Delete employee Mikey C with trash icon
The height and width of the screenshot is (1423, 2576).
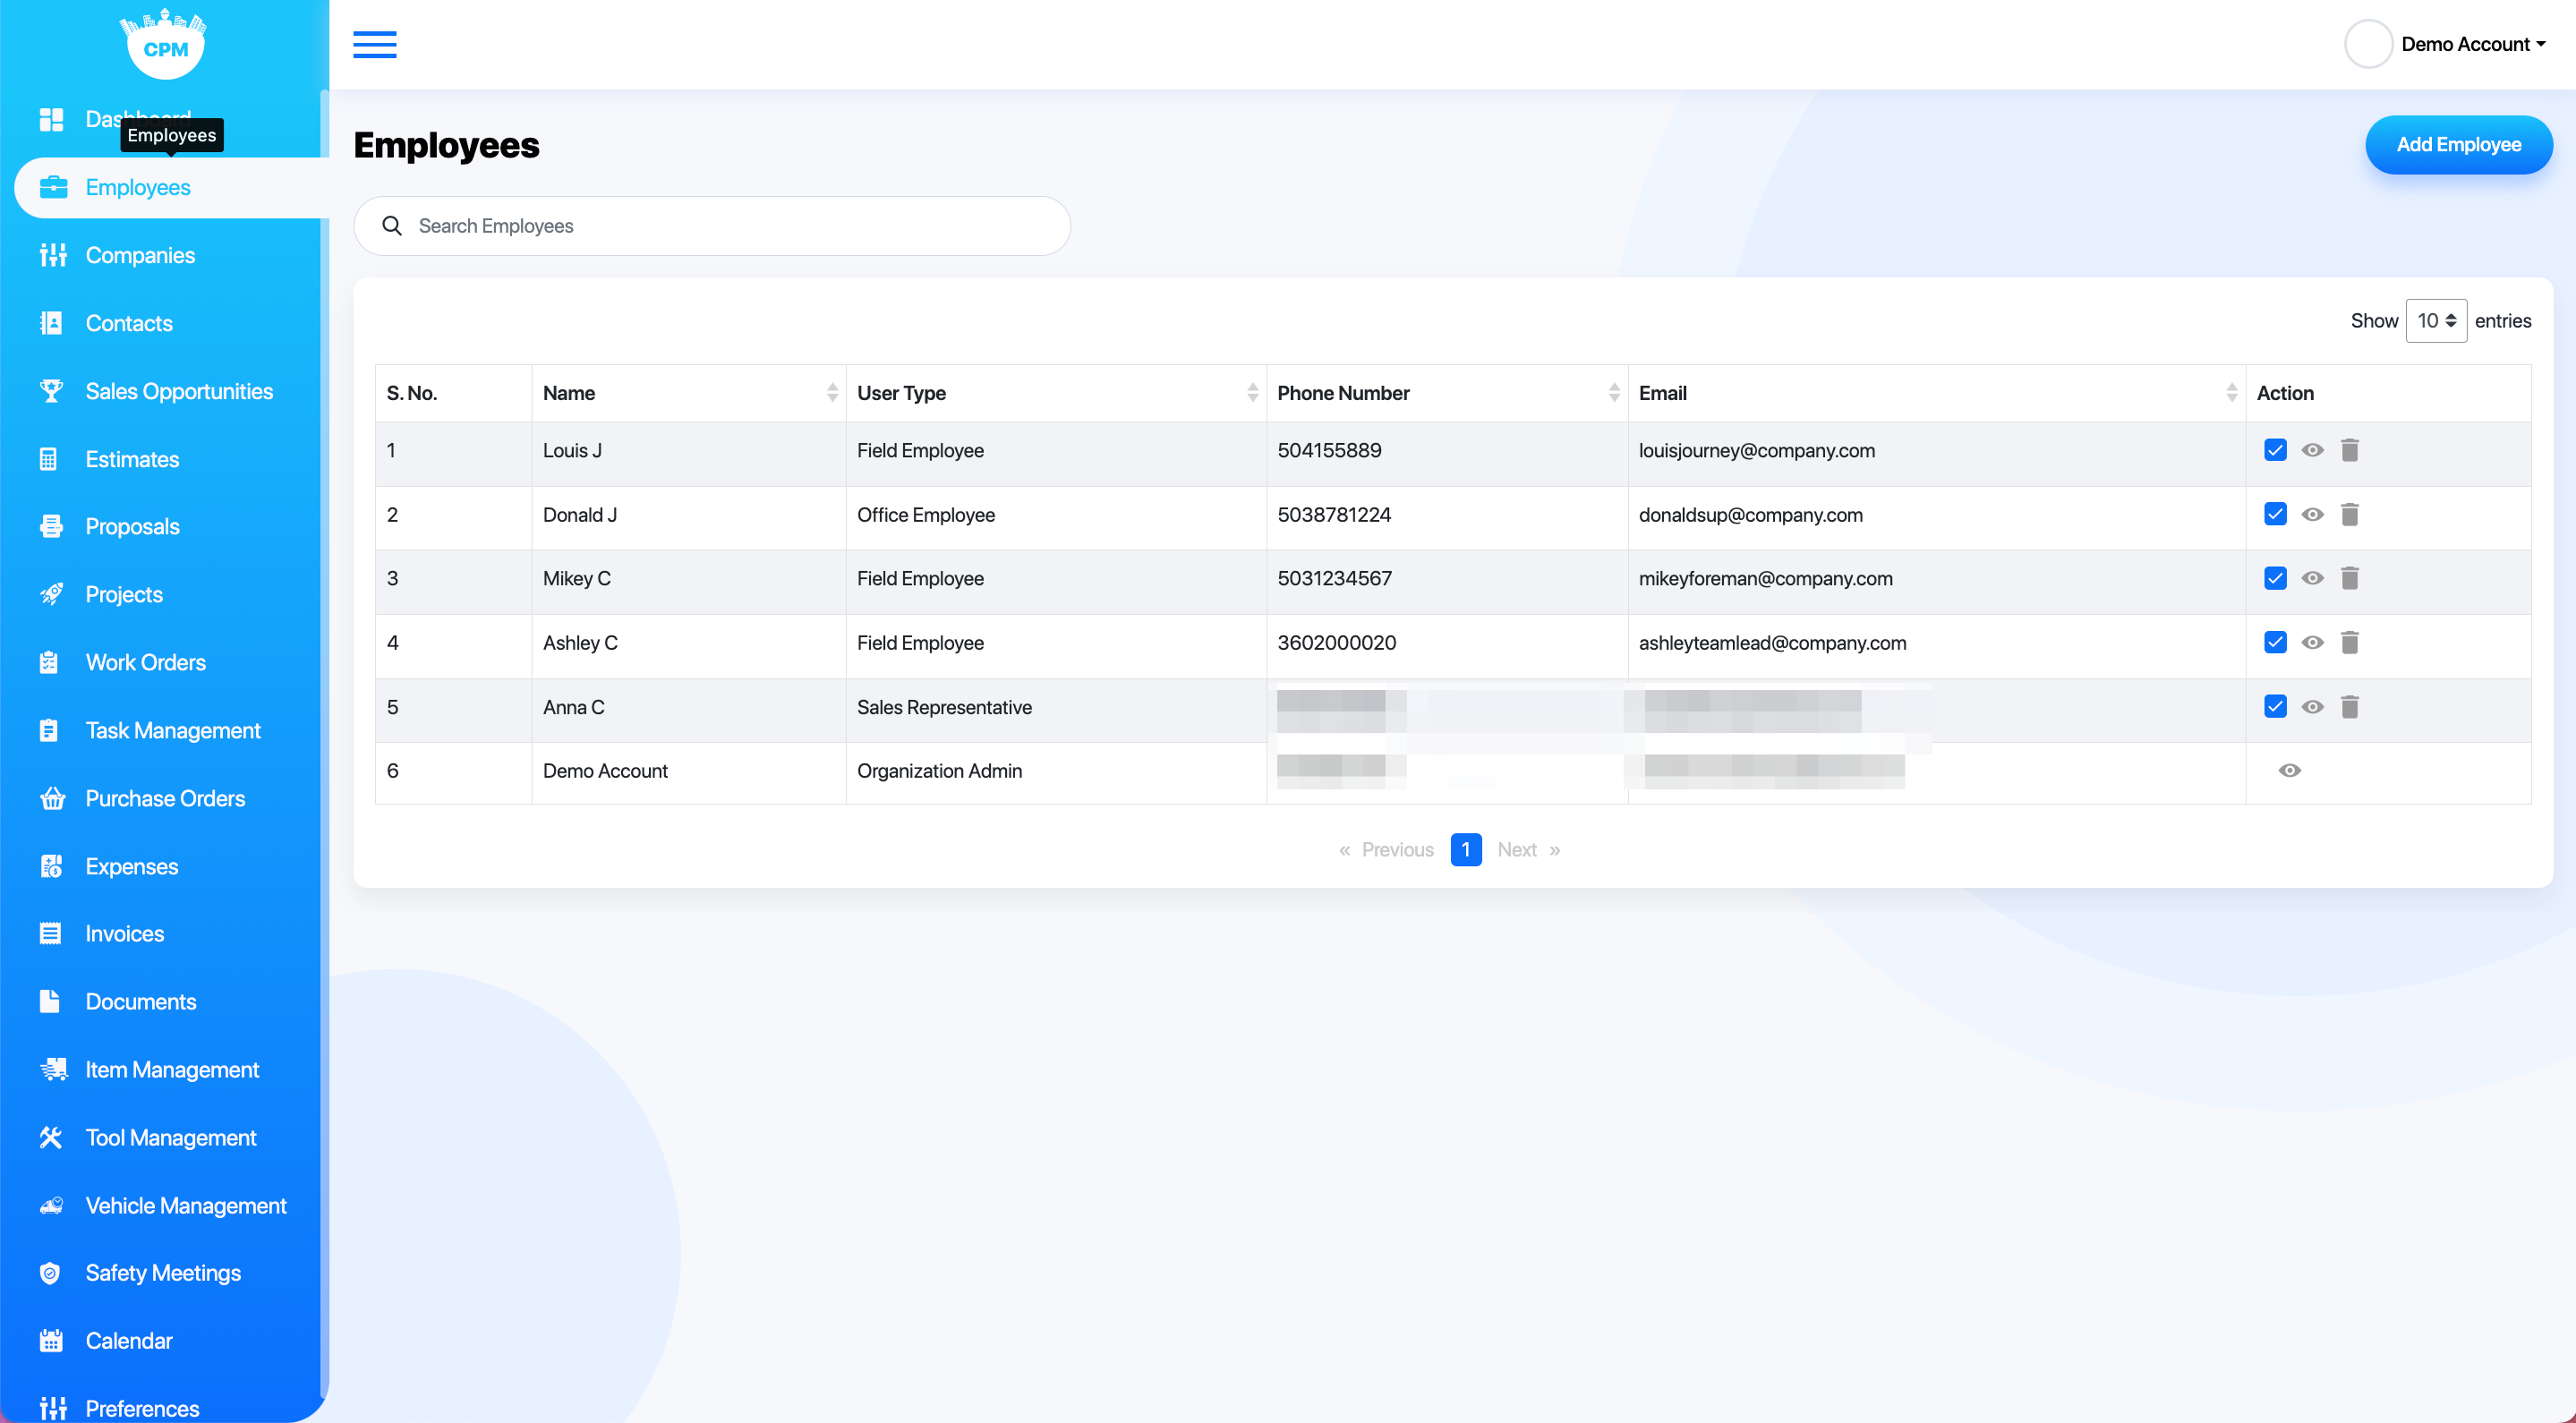tap(2350, 578)
